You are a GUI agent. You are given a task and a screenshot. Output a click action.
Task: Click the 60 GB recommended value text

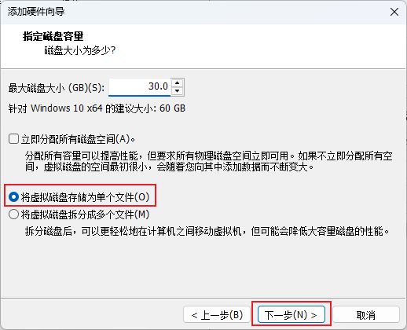click(x=172, y=108)
